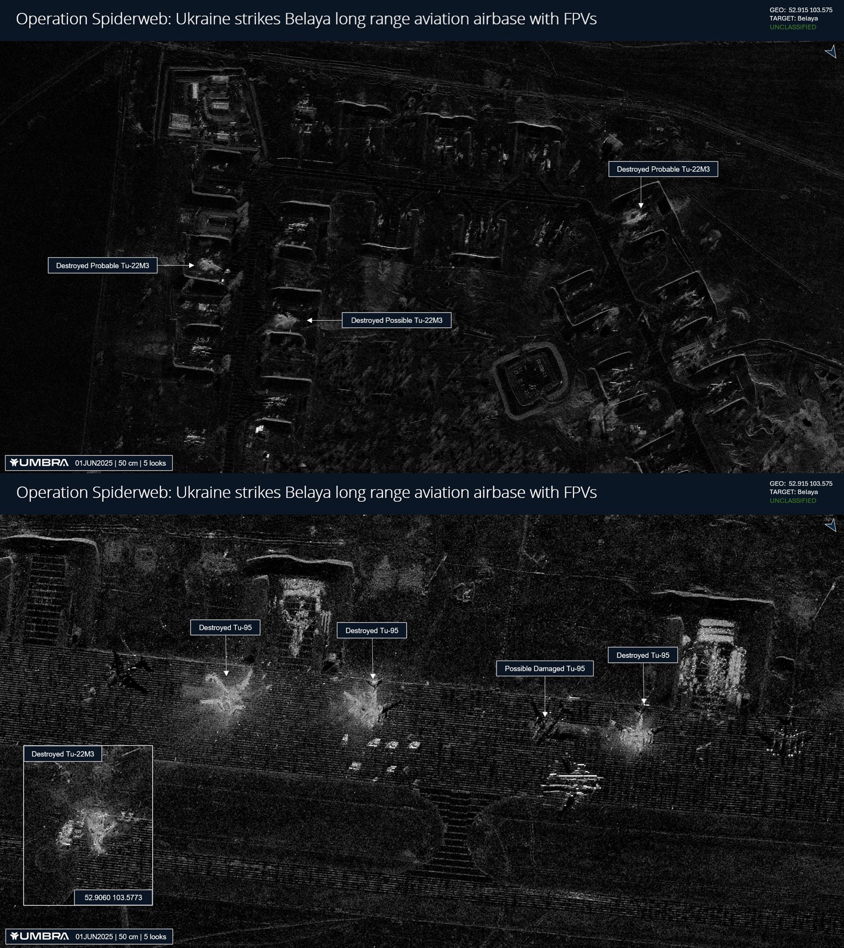This screenshot has width=844, height=948.
Task: Click the bottom image Operation Spiderweb title
Action: coord(306,492)
